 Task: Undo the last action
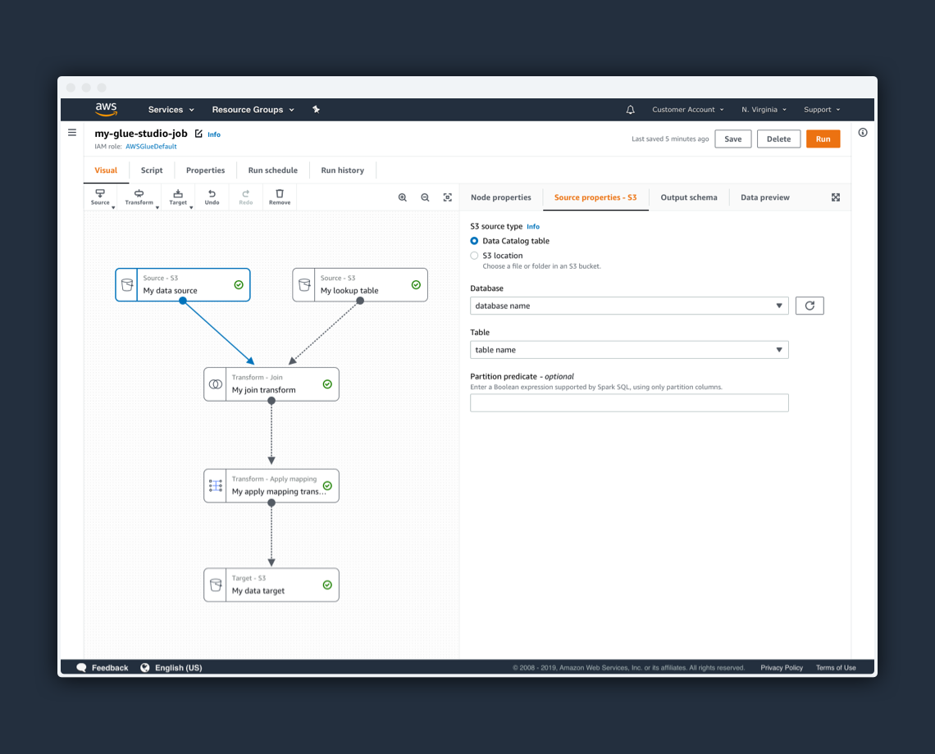point(212,197)
